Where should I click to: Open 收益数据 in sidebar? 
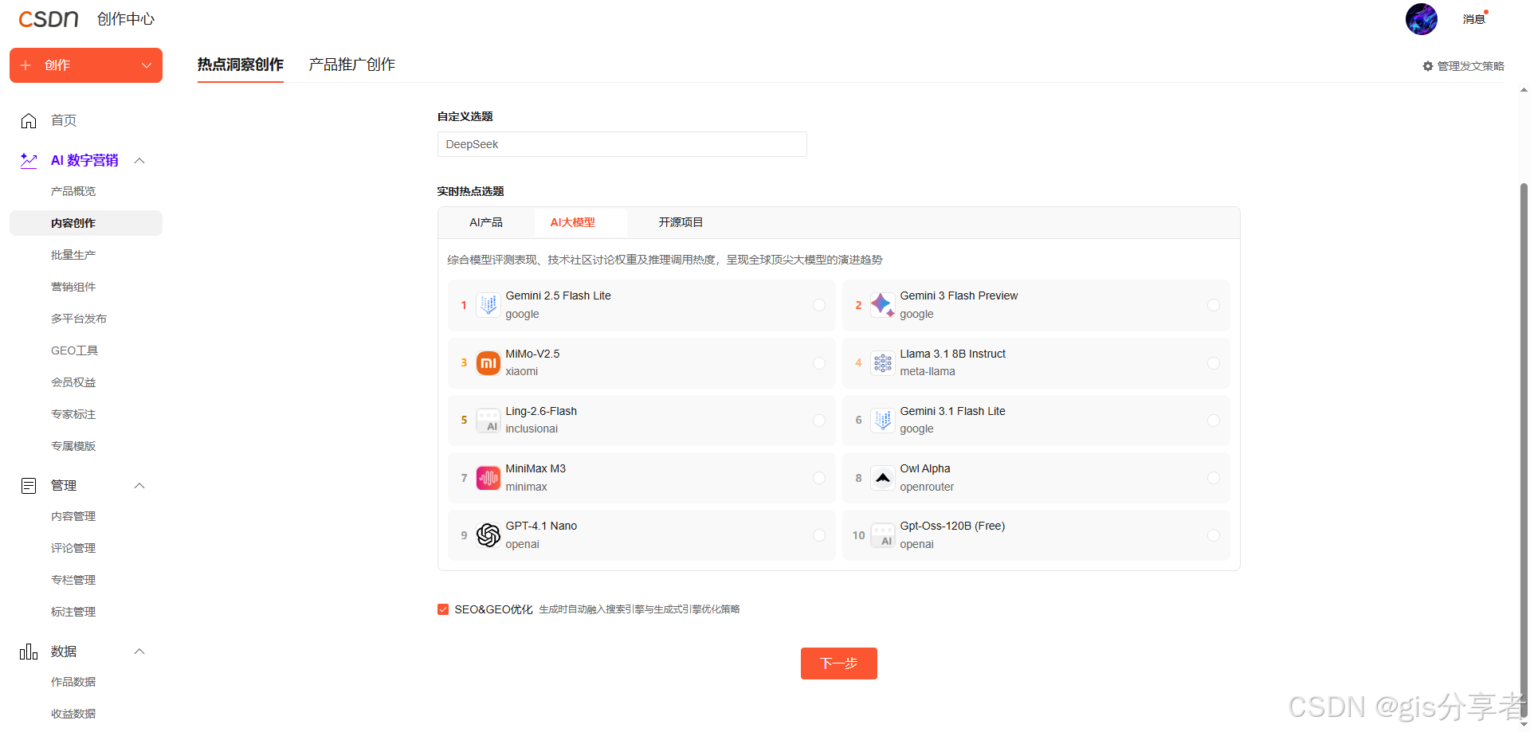73,714
